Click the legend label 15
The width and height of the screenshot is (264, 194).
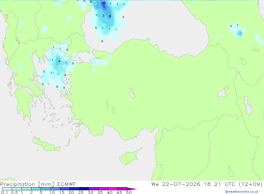click(x=62, y=192)
